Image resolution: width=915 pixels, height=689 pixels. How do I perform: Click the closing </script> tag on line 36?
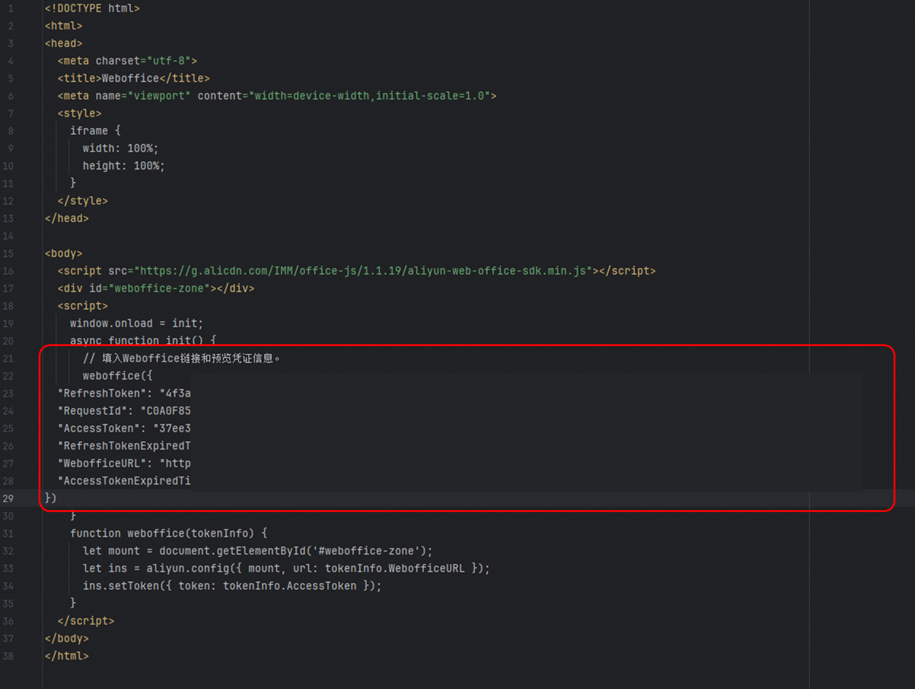(x=86, y=621)
